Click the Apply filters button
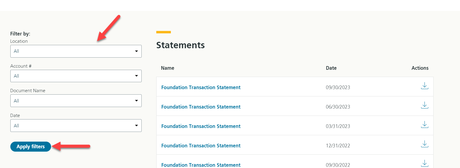 31,146
